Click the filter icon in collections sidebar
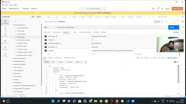The image size is (186, 104). [15, 21]
